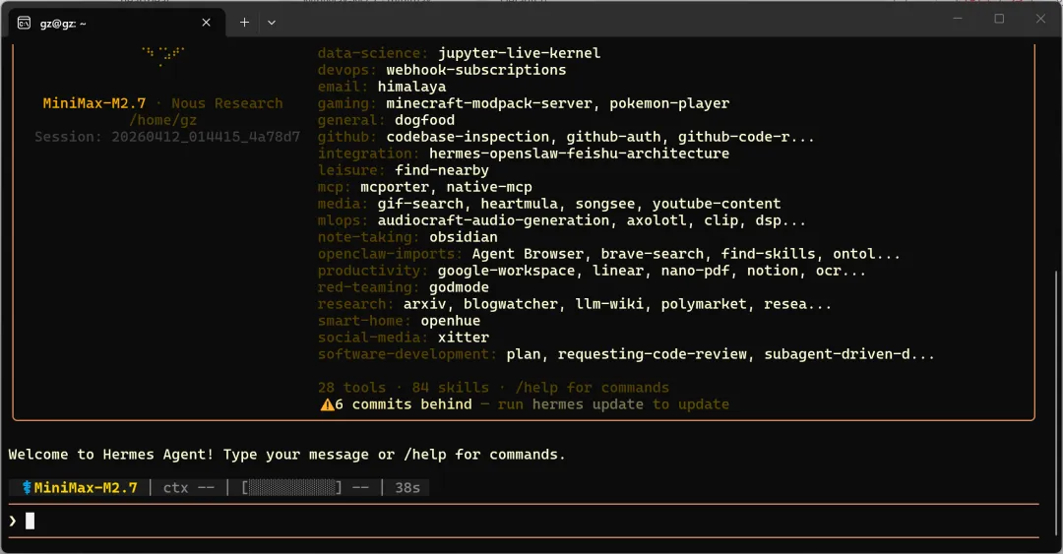Viewport: 1063px width, 554px height.
Task: Click 'find-skills' skill text
Action: (x=768, y=254)
